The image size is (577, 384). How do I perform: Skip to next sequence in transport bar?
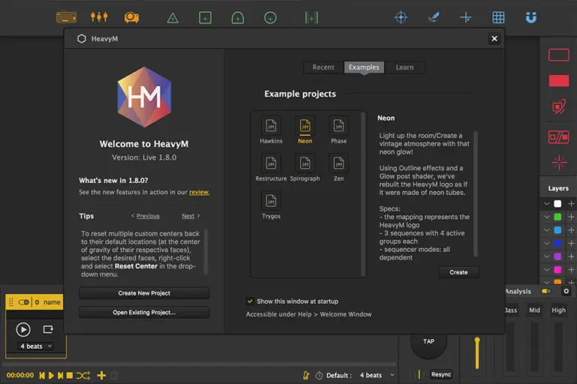tap(60, 375)
